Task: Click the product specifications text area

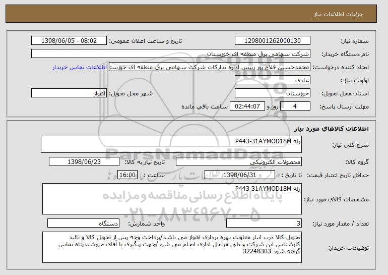Action: (x=172, y=199)
